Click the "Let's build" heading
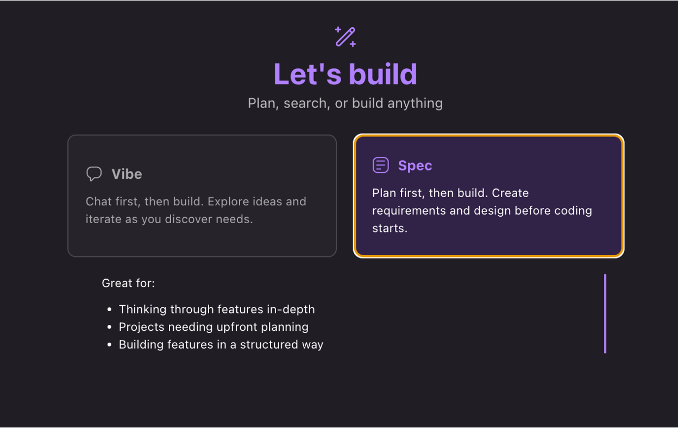 [x=345, y=74]
